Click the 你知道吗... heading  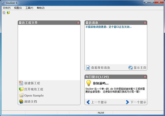[101, 83]
